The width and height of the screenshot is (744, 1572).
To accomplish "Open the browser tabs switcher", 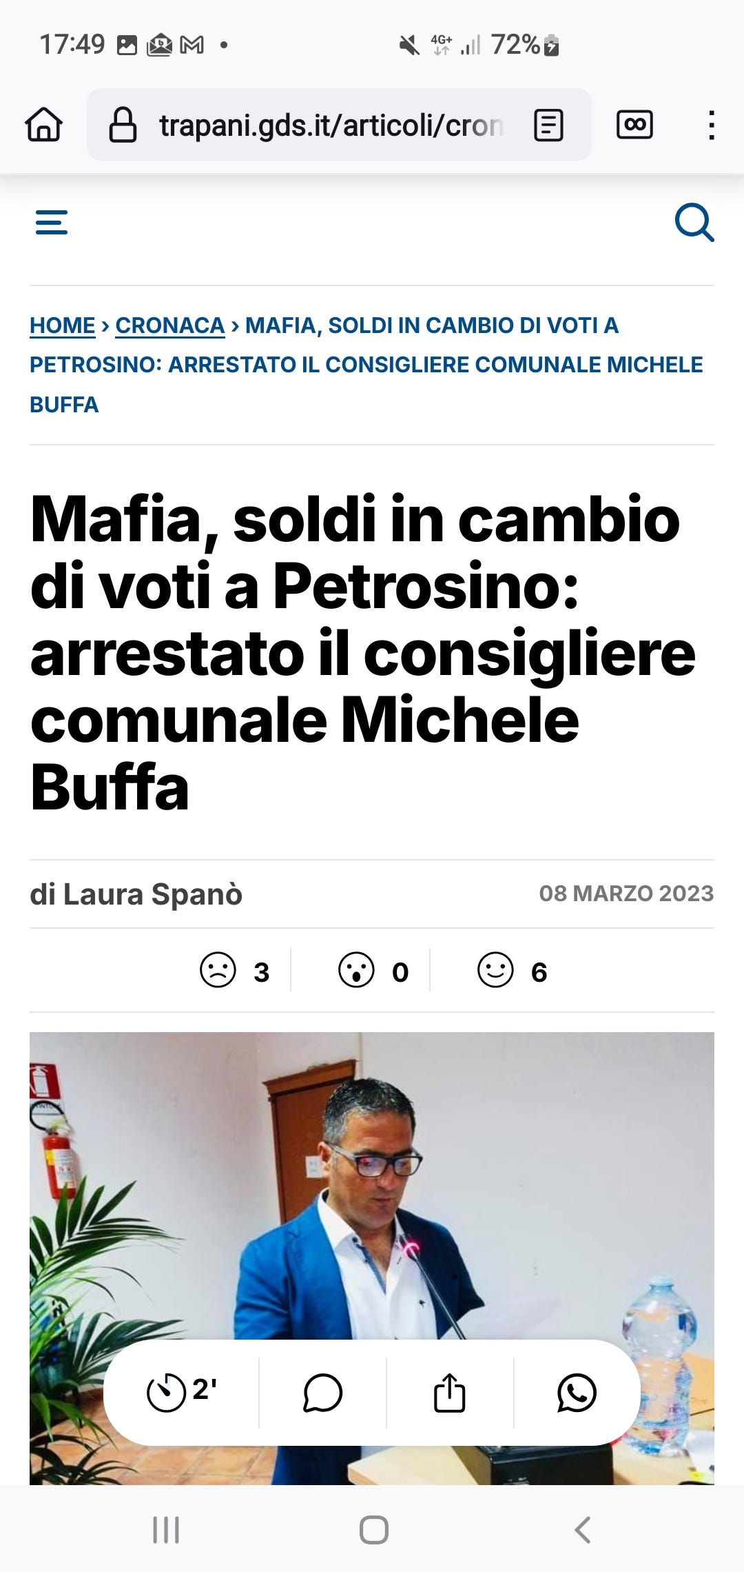I will pos(634,125).
